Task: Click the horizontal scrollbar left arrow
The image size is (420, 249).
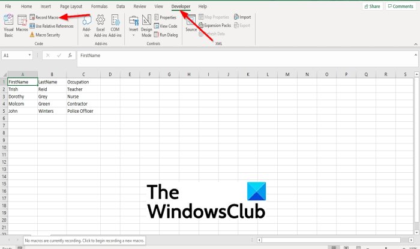Action: click(259, 240)
